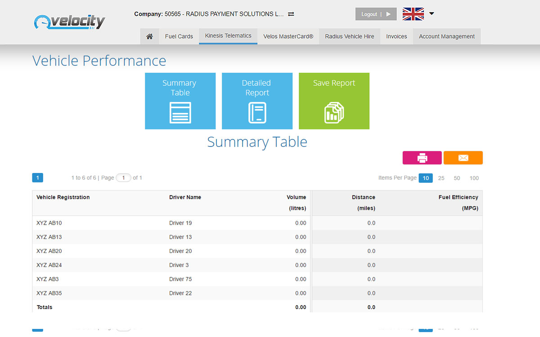This screenshot has width=540, height=337.
Task: Set items per page to 25
Action: click(x=441, y=178)
